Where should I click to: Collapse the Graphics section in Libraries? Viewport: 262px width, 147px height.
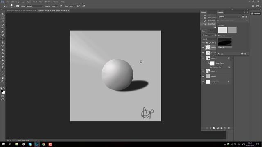pos(218,36)
